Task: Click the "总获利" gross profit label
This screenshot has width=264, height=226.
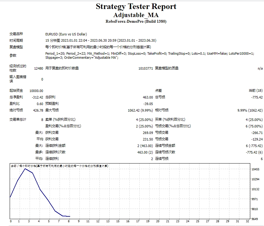Action: 50,97
